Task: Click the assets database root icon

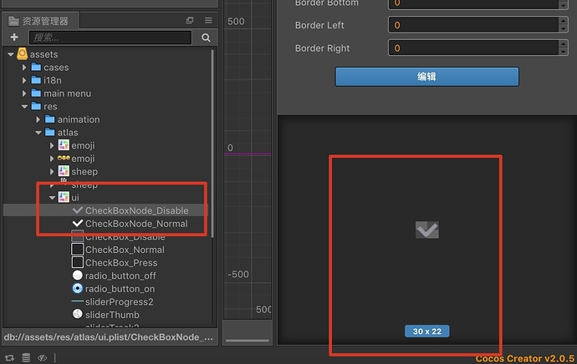Action: (22, 53)
